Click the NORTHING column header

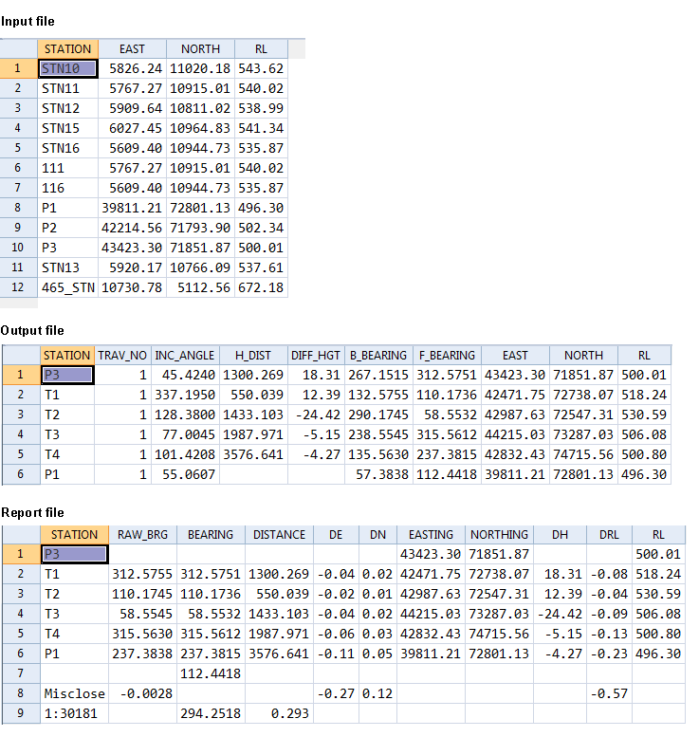click(499, 535)
